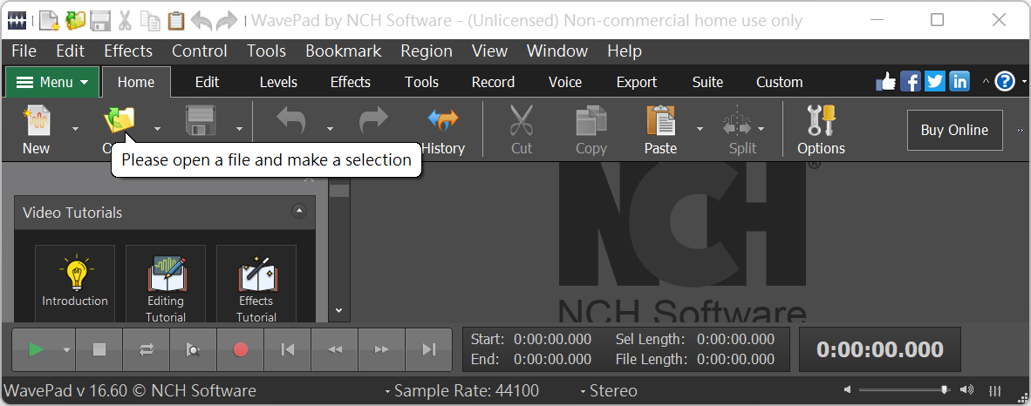Click the Twitter share icon
The image size is (1031, 406).
[x=935, y=82]
